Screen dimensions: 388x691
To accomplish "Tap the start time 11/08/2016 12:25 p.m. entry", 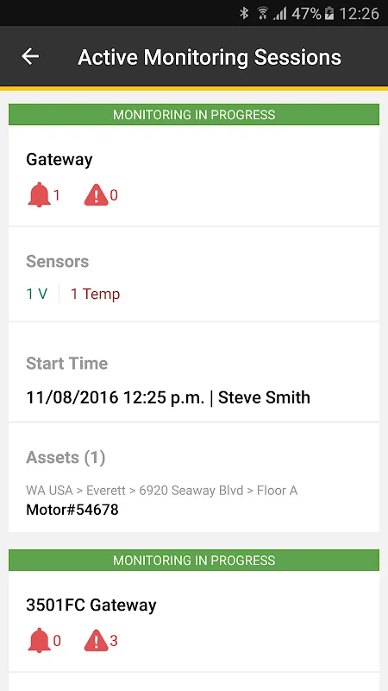I will 116,397.
